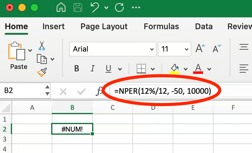The width and height of the screenshot is (252, 153).
Task: Click the fx insert function button
Action: click(x=99, y=91)
